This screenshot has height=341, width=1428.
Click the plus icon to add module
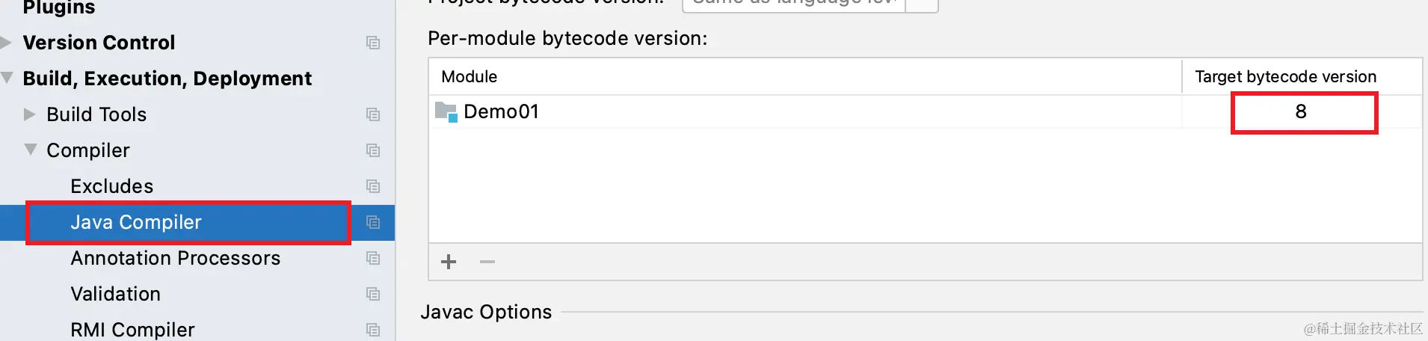pyautogui.click(x=449, y=262)
